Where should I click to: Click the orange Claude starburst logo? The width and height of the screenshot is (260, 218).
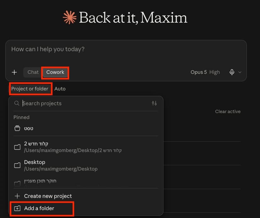click(x=70, y=17)
